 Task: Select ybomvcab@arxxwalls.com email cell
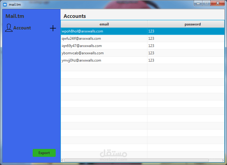click(x=104, y=53)
